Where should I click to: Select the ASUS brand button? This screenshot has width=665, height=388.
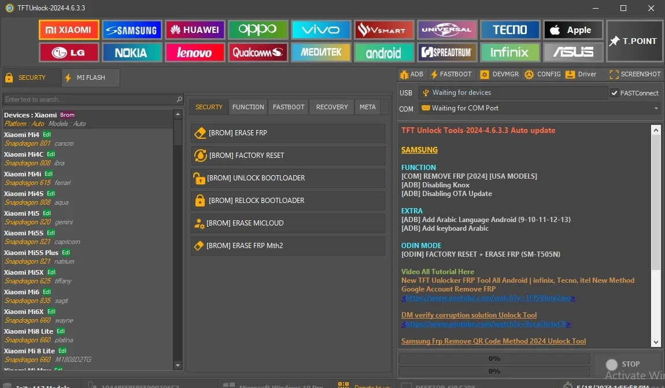pyautogui.click(x=573, y=53)
